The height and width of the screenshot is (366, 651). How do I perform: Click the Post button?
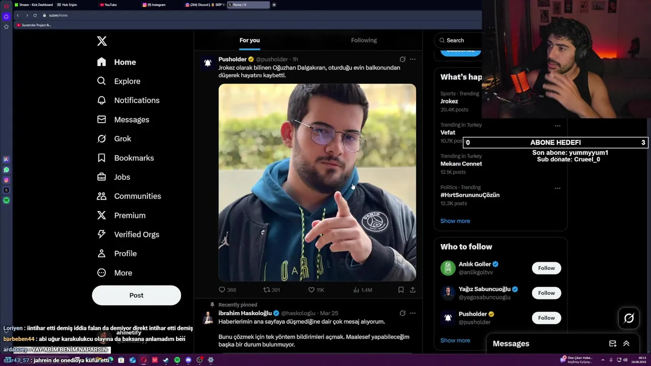pos(136,295)
